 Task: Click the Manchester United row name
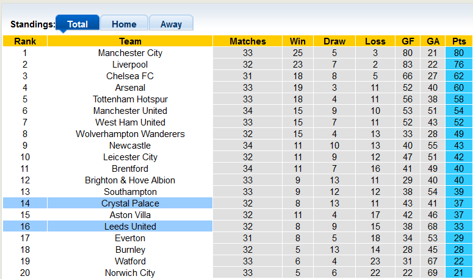click(130, 111)
